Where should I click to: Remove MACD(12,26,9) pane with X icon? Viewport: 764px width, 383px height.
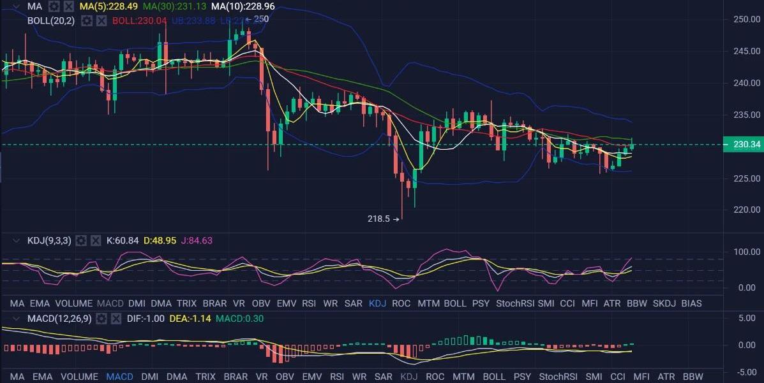tap(115, 318)
